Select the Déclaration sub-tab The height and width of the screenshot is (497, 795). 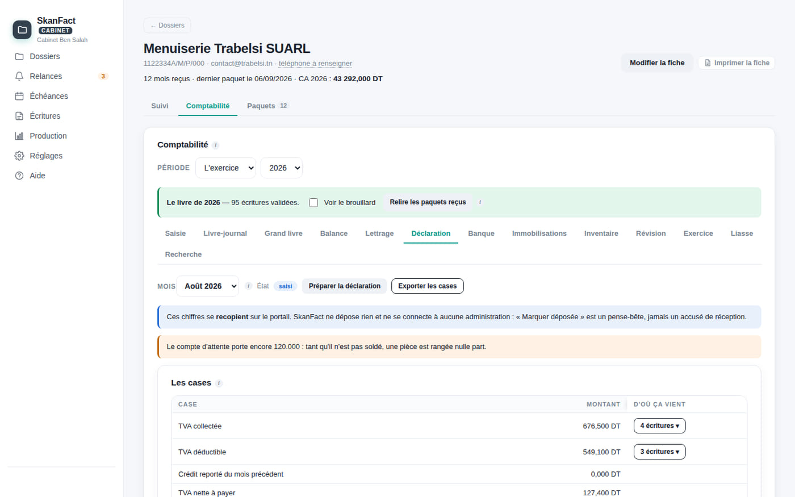click(431, 233)
